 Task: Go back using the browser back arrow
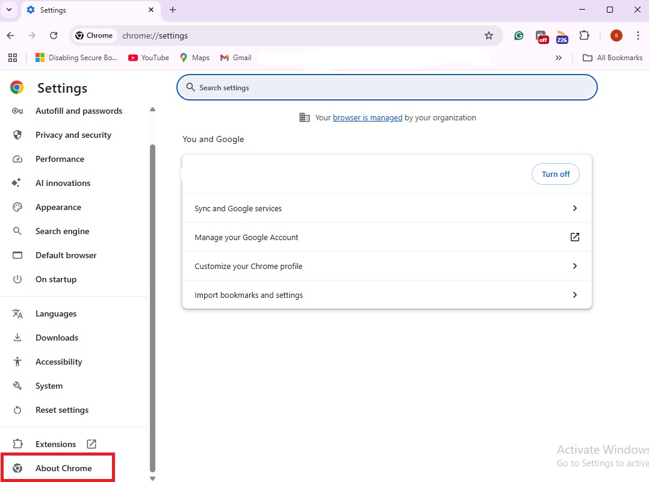[x=10, y=36]
